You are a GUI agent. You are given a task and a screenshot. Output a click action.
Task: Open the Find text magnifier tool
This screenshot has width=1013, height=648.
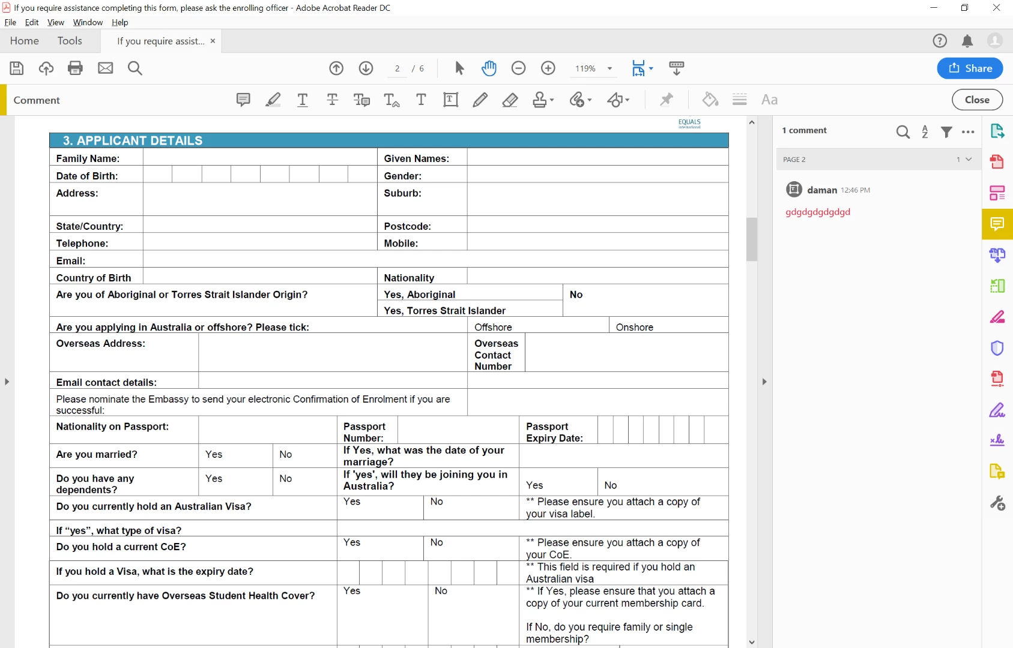(135, 68)
